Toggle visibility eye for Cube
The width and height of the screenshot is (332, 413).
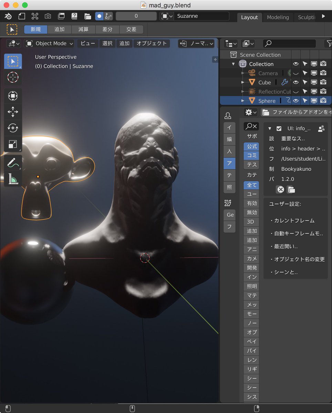click(x=296, y=82)
